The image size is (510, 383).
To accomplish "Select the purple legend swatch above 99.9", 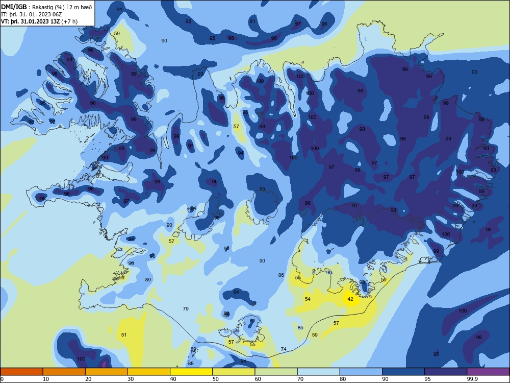I will 488,372.
